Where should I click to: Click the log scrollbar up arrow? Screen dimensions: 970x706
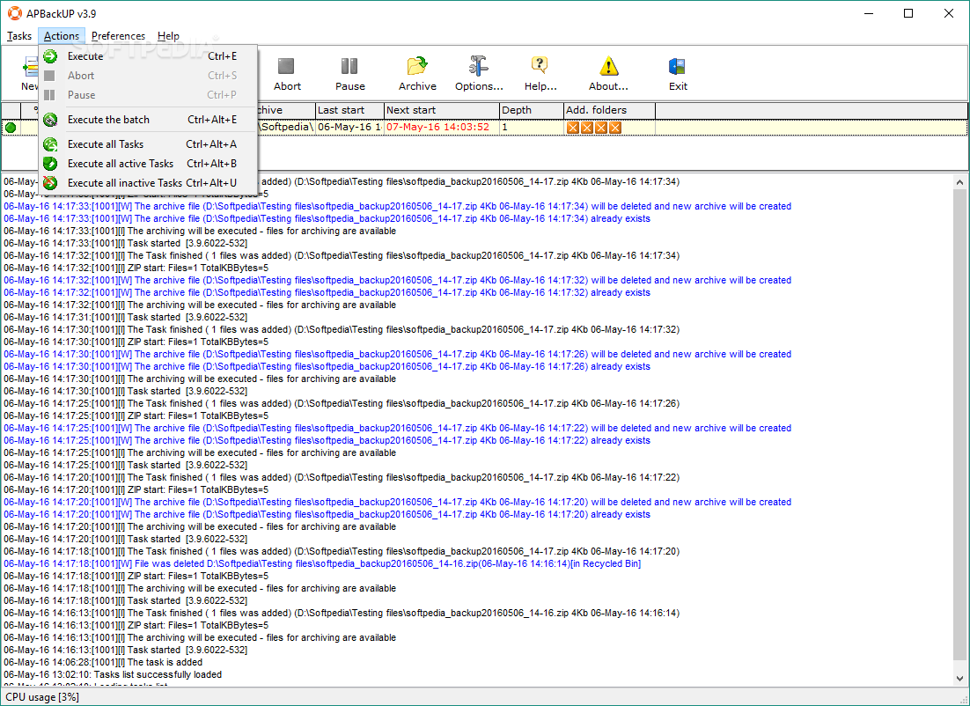[959, 182]
